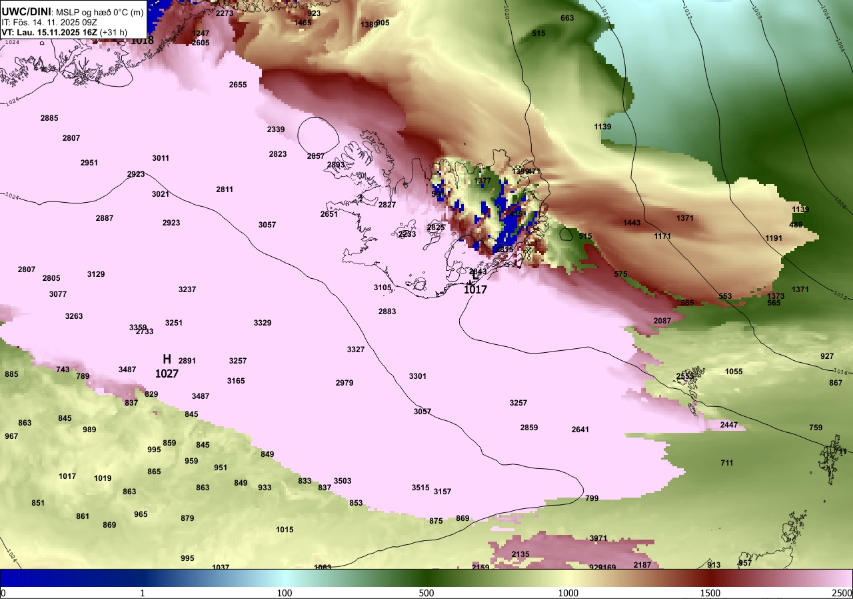Click the 933 height value
The image size is (853, 599).
tap(265, 488)
